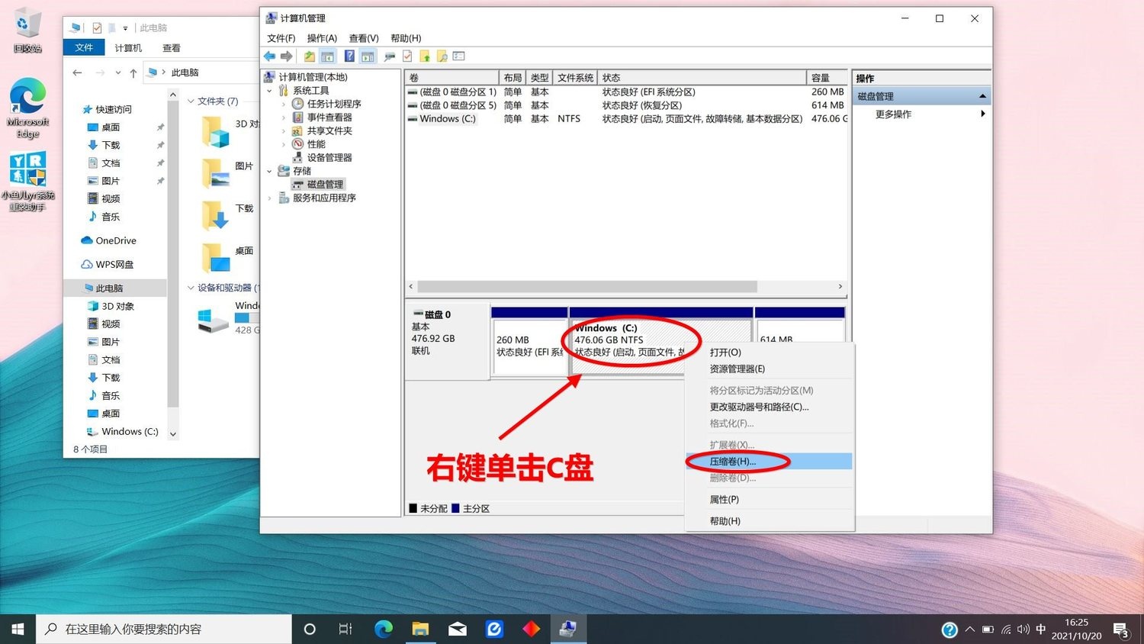
Task: Expand the 服务和应用程序 tree node
Action: (x=270, y=198)
